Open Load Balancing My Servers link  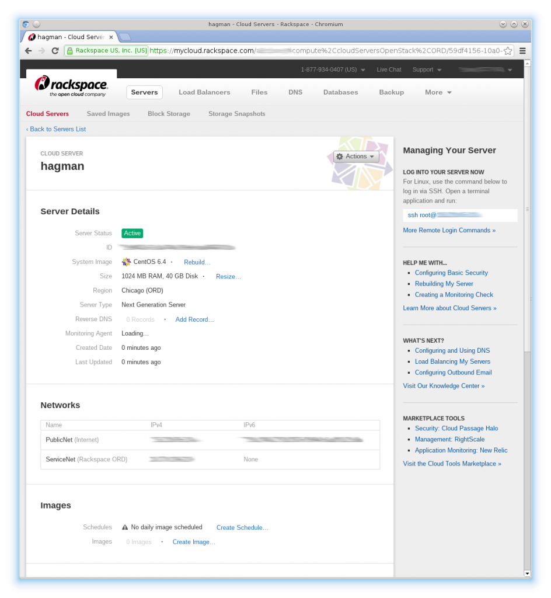click(x=452, y=362)
